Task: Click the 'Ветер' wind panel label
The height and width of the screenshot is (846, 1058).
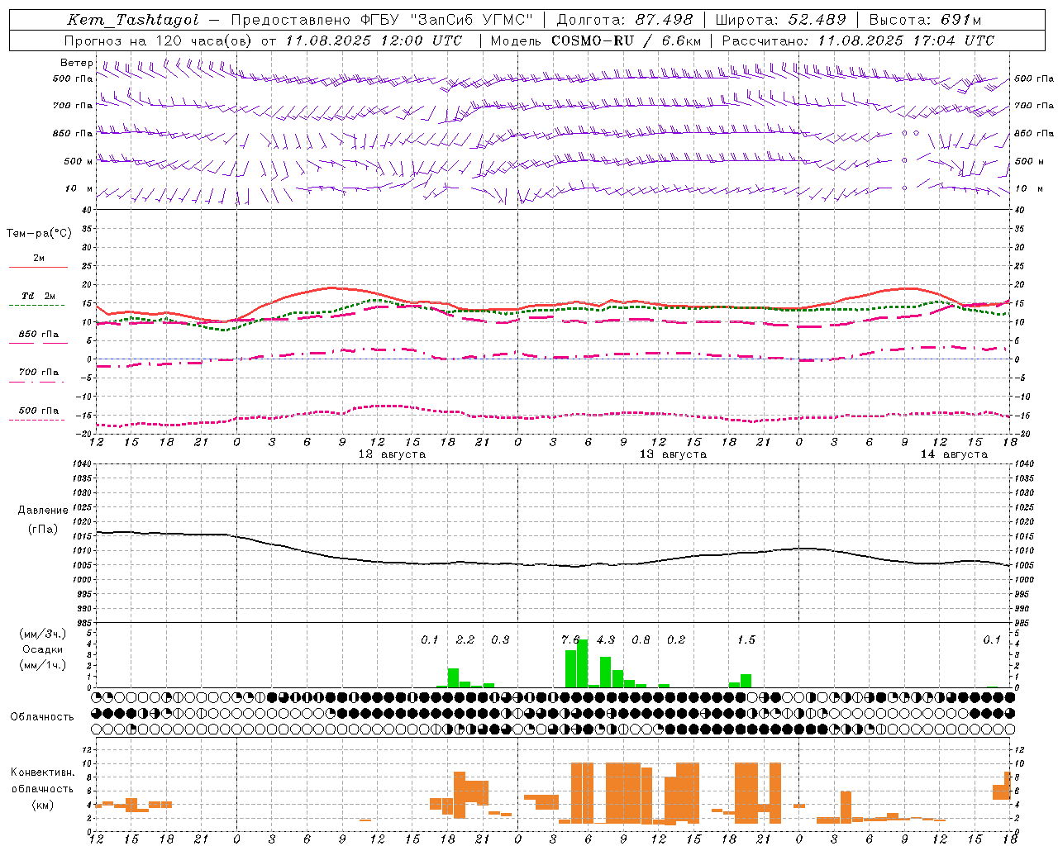Action: coord(76,63)
